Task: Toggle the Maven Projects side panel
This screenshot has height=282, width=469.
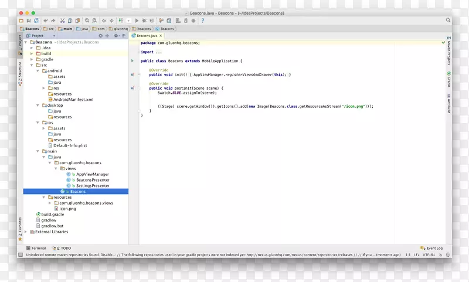Action: coord(448,53)
